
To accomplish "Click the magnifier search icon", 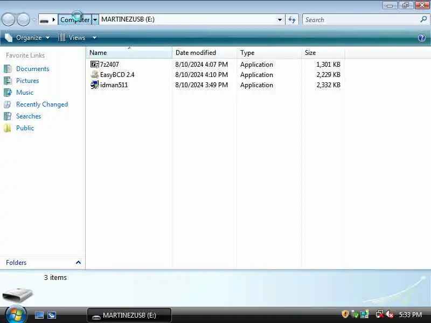I will click(x=423, y=19).
